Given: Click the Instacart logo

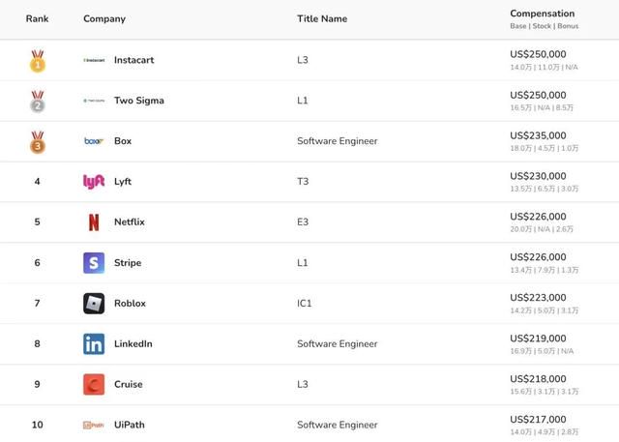Looking at the screenshot, I should point(94,60).
